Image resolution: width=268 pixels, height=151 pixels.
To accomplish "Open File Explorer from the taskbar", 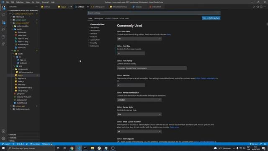I will coord(92,148).
